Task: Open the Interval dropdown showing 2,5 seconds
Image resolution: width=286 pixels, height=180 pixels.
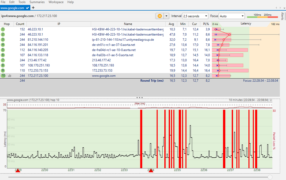Action: (195, 16)
